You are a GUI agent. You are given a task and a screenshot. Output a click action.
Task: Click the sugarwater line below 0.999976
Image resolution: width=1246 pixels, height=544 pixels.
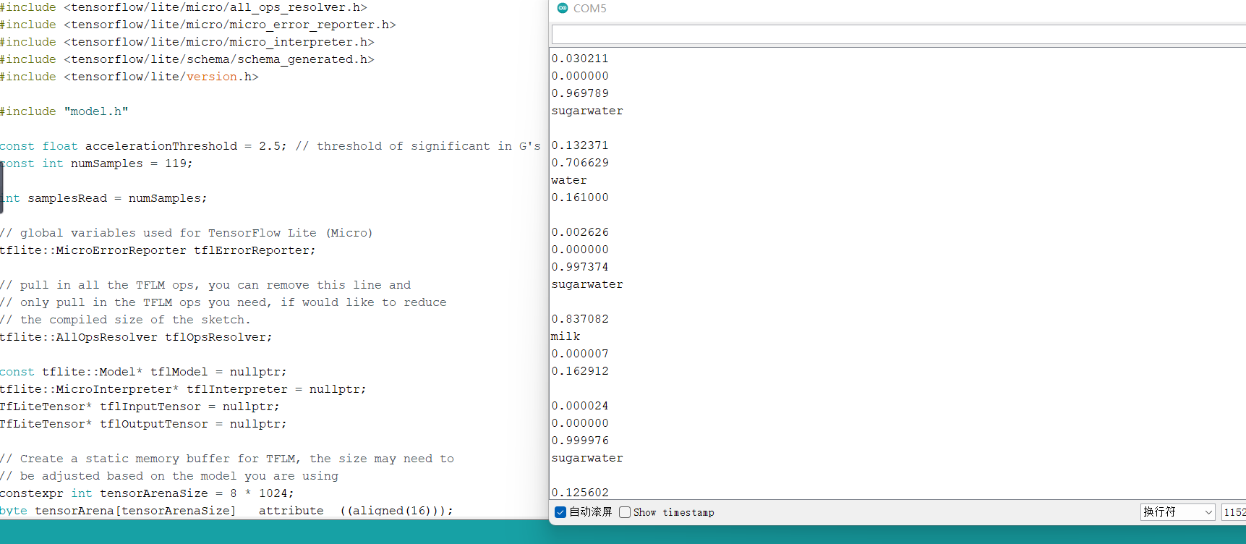click(587, 458)
